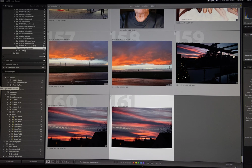Image resolution: width=252 pixels, height=168 pixels.
Task: Switch to the Entwickeln module
Action: click(228, 1)
